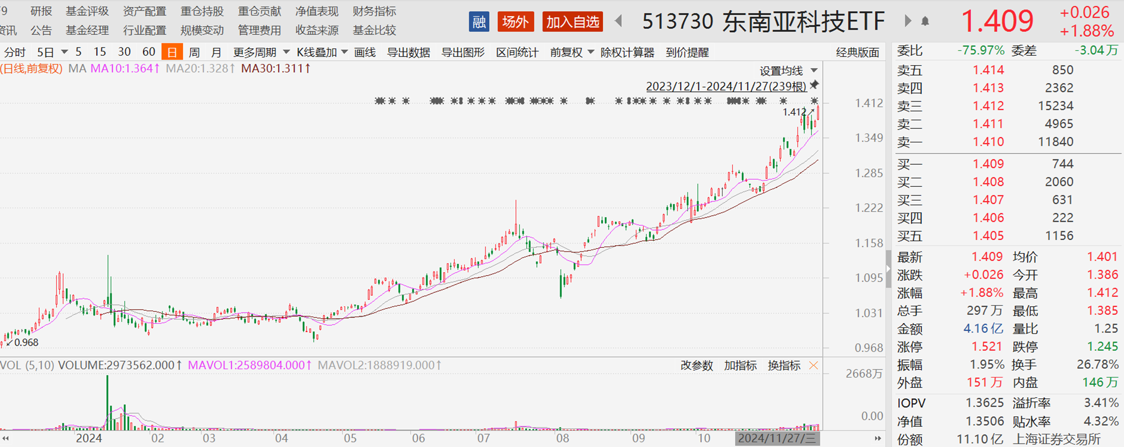Collapse the quote side panel handle
Viewport: 1124px width, 447px height.
pos(888,269)
